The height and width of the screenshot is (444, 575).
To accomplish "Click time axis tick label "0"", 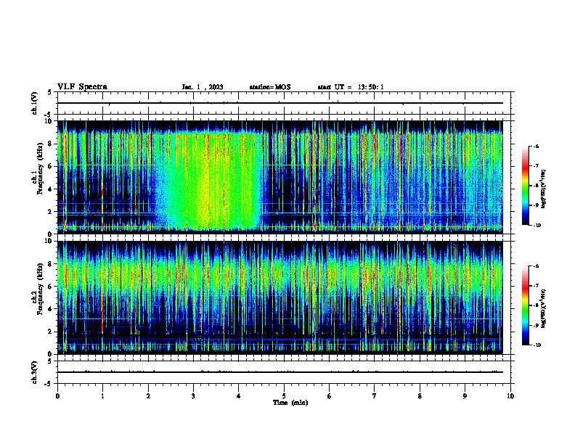I will click(x=57, y=396).
